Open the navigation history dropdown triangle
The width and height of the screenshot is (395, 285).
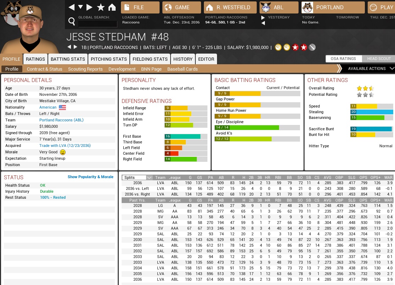[80, 7]
